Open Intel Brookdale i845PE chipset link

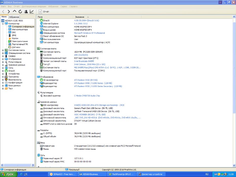[x=84, y=61]
